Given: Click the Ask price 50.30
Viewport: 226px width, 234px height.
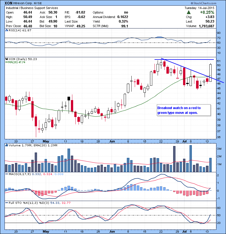Looking at the screenshot, I should pyautogui.click(x=53, y=12).
